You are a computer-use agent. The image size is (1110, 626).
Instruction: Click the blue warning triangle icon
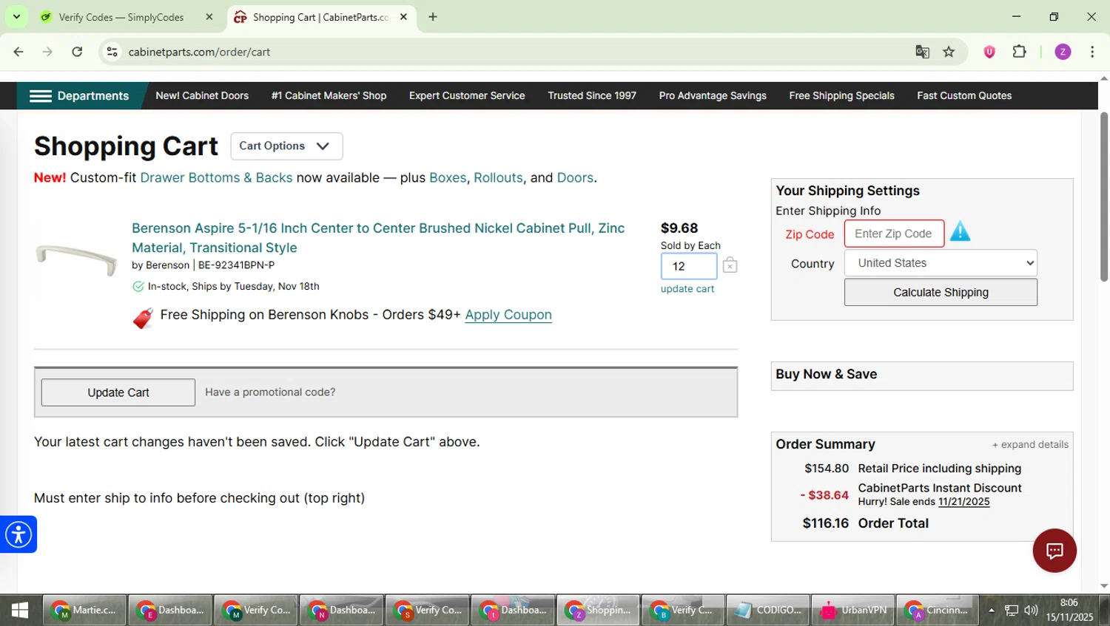[x=960, y=232]
